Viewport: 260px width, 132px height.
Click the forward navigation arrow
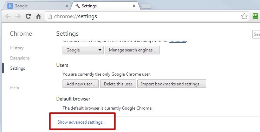(18, 16)
